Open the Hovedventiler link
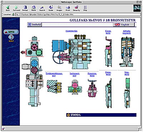 pyautogui.click(x=71, y=31)
